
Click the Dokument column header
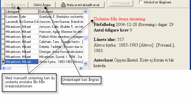click(61, 12)
